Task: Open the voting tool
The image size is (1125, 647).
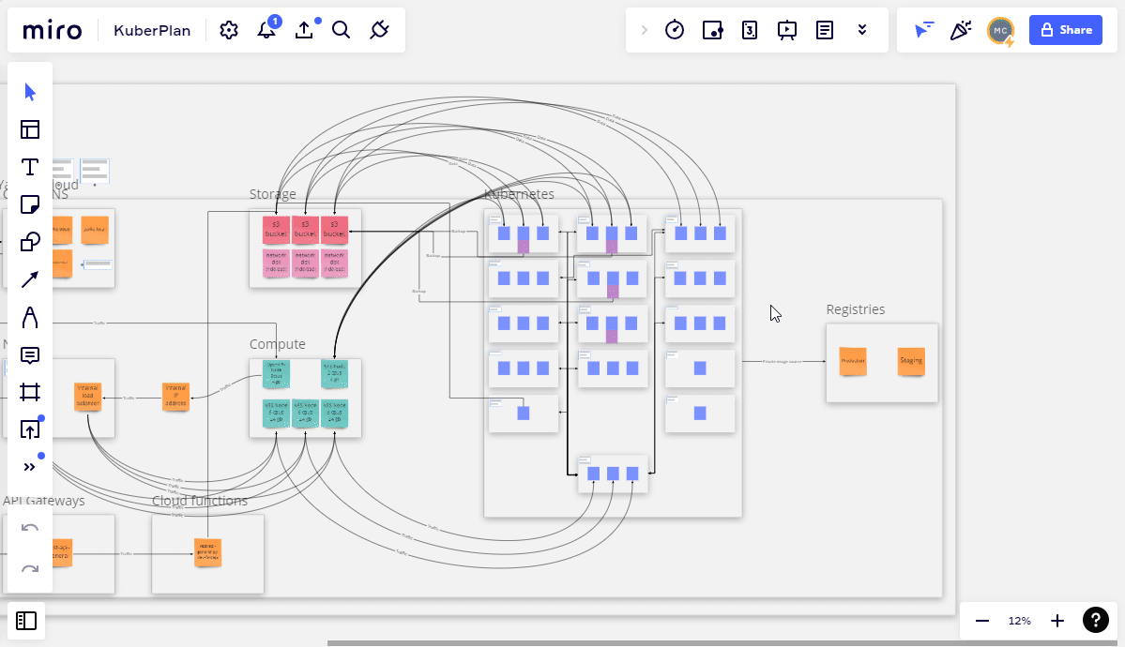Action: [712, 30]
